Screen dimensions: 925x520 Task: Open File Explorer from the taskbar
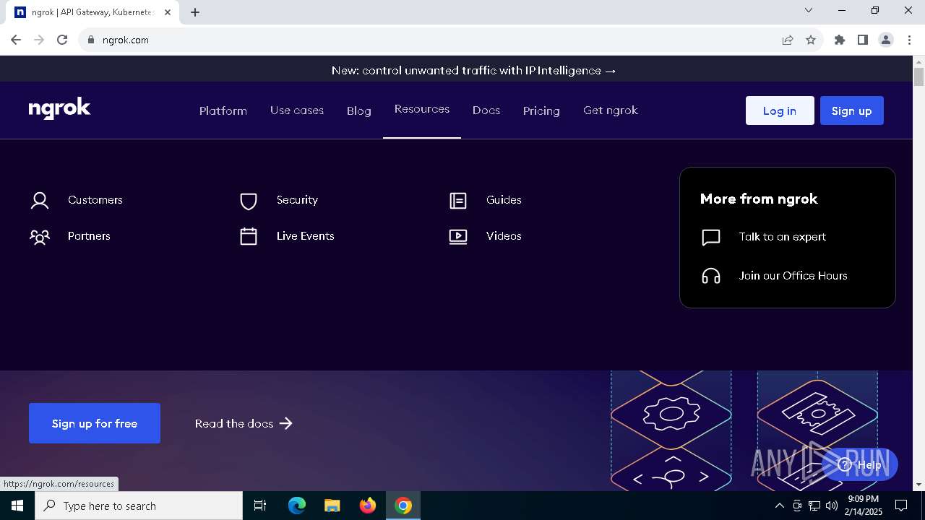332,506
